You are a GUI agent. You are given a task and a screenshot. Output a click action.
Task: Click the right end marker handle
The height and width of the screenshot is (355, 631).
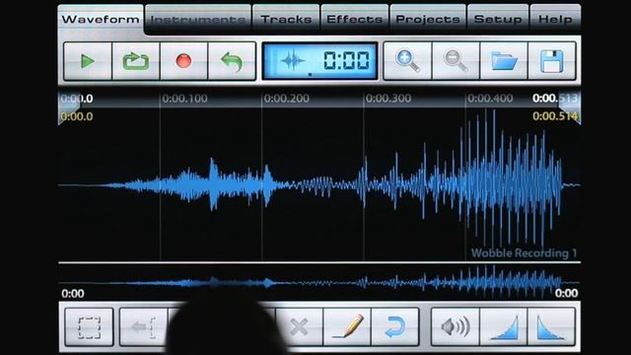(x=571, y=108)
